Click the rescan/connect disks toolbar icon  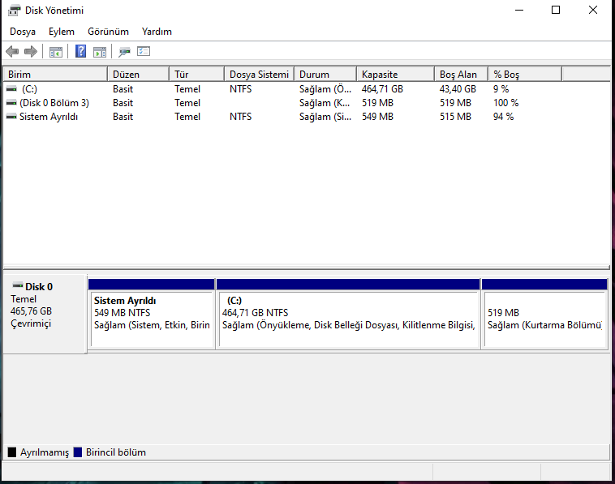(124, 51)
